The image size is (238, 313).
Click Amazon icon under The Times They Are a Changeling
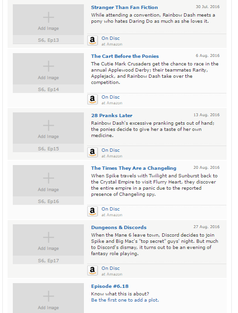[92, 212]
